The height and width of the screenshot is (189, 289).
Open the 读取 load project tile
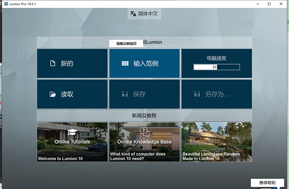click(x=72, y=94)
